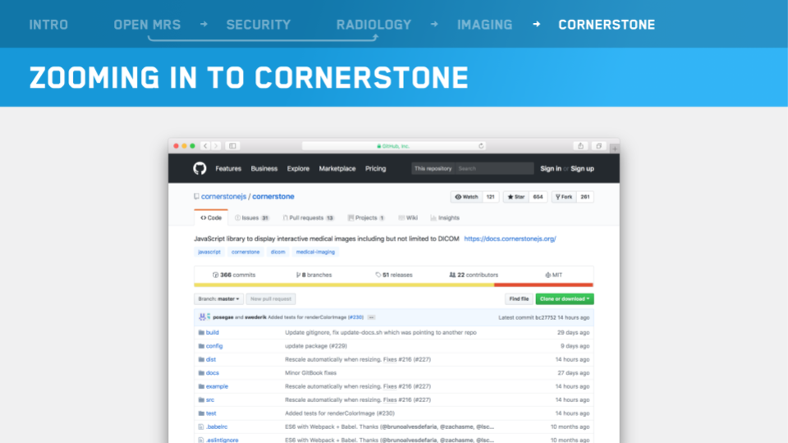Watch the cornerstone repository
Screen dimensions: 788x443
(466, 197)
